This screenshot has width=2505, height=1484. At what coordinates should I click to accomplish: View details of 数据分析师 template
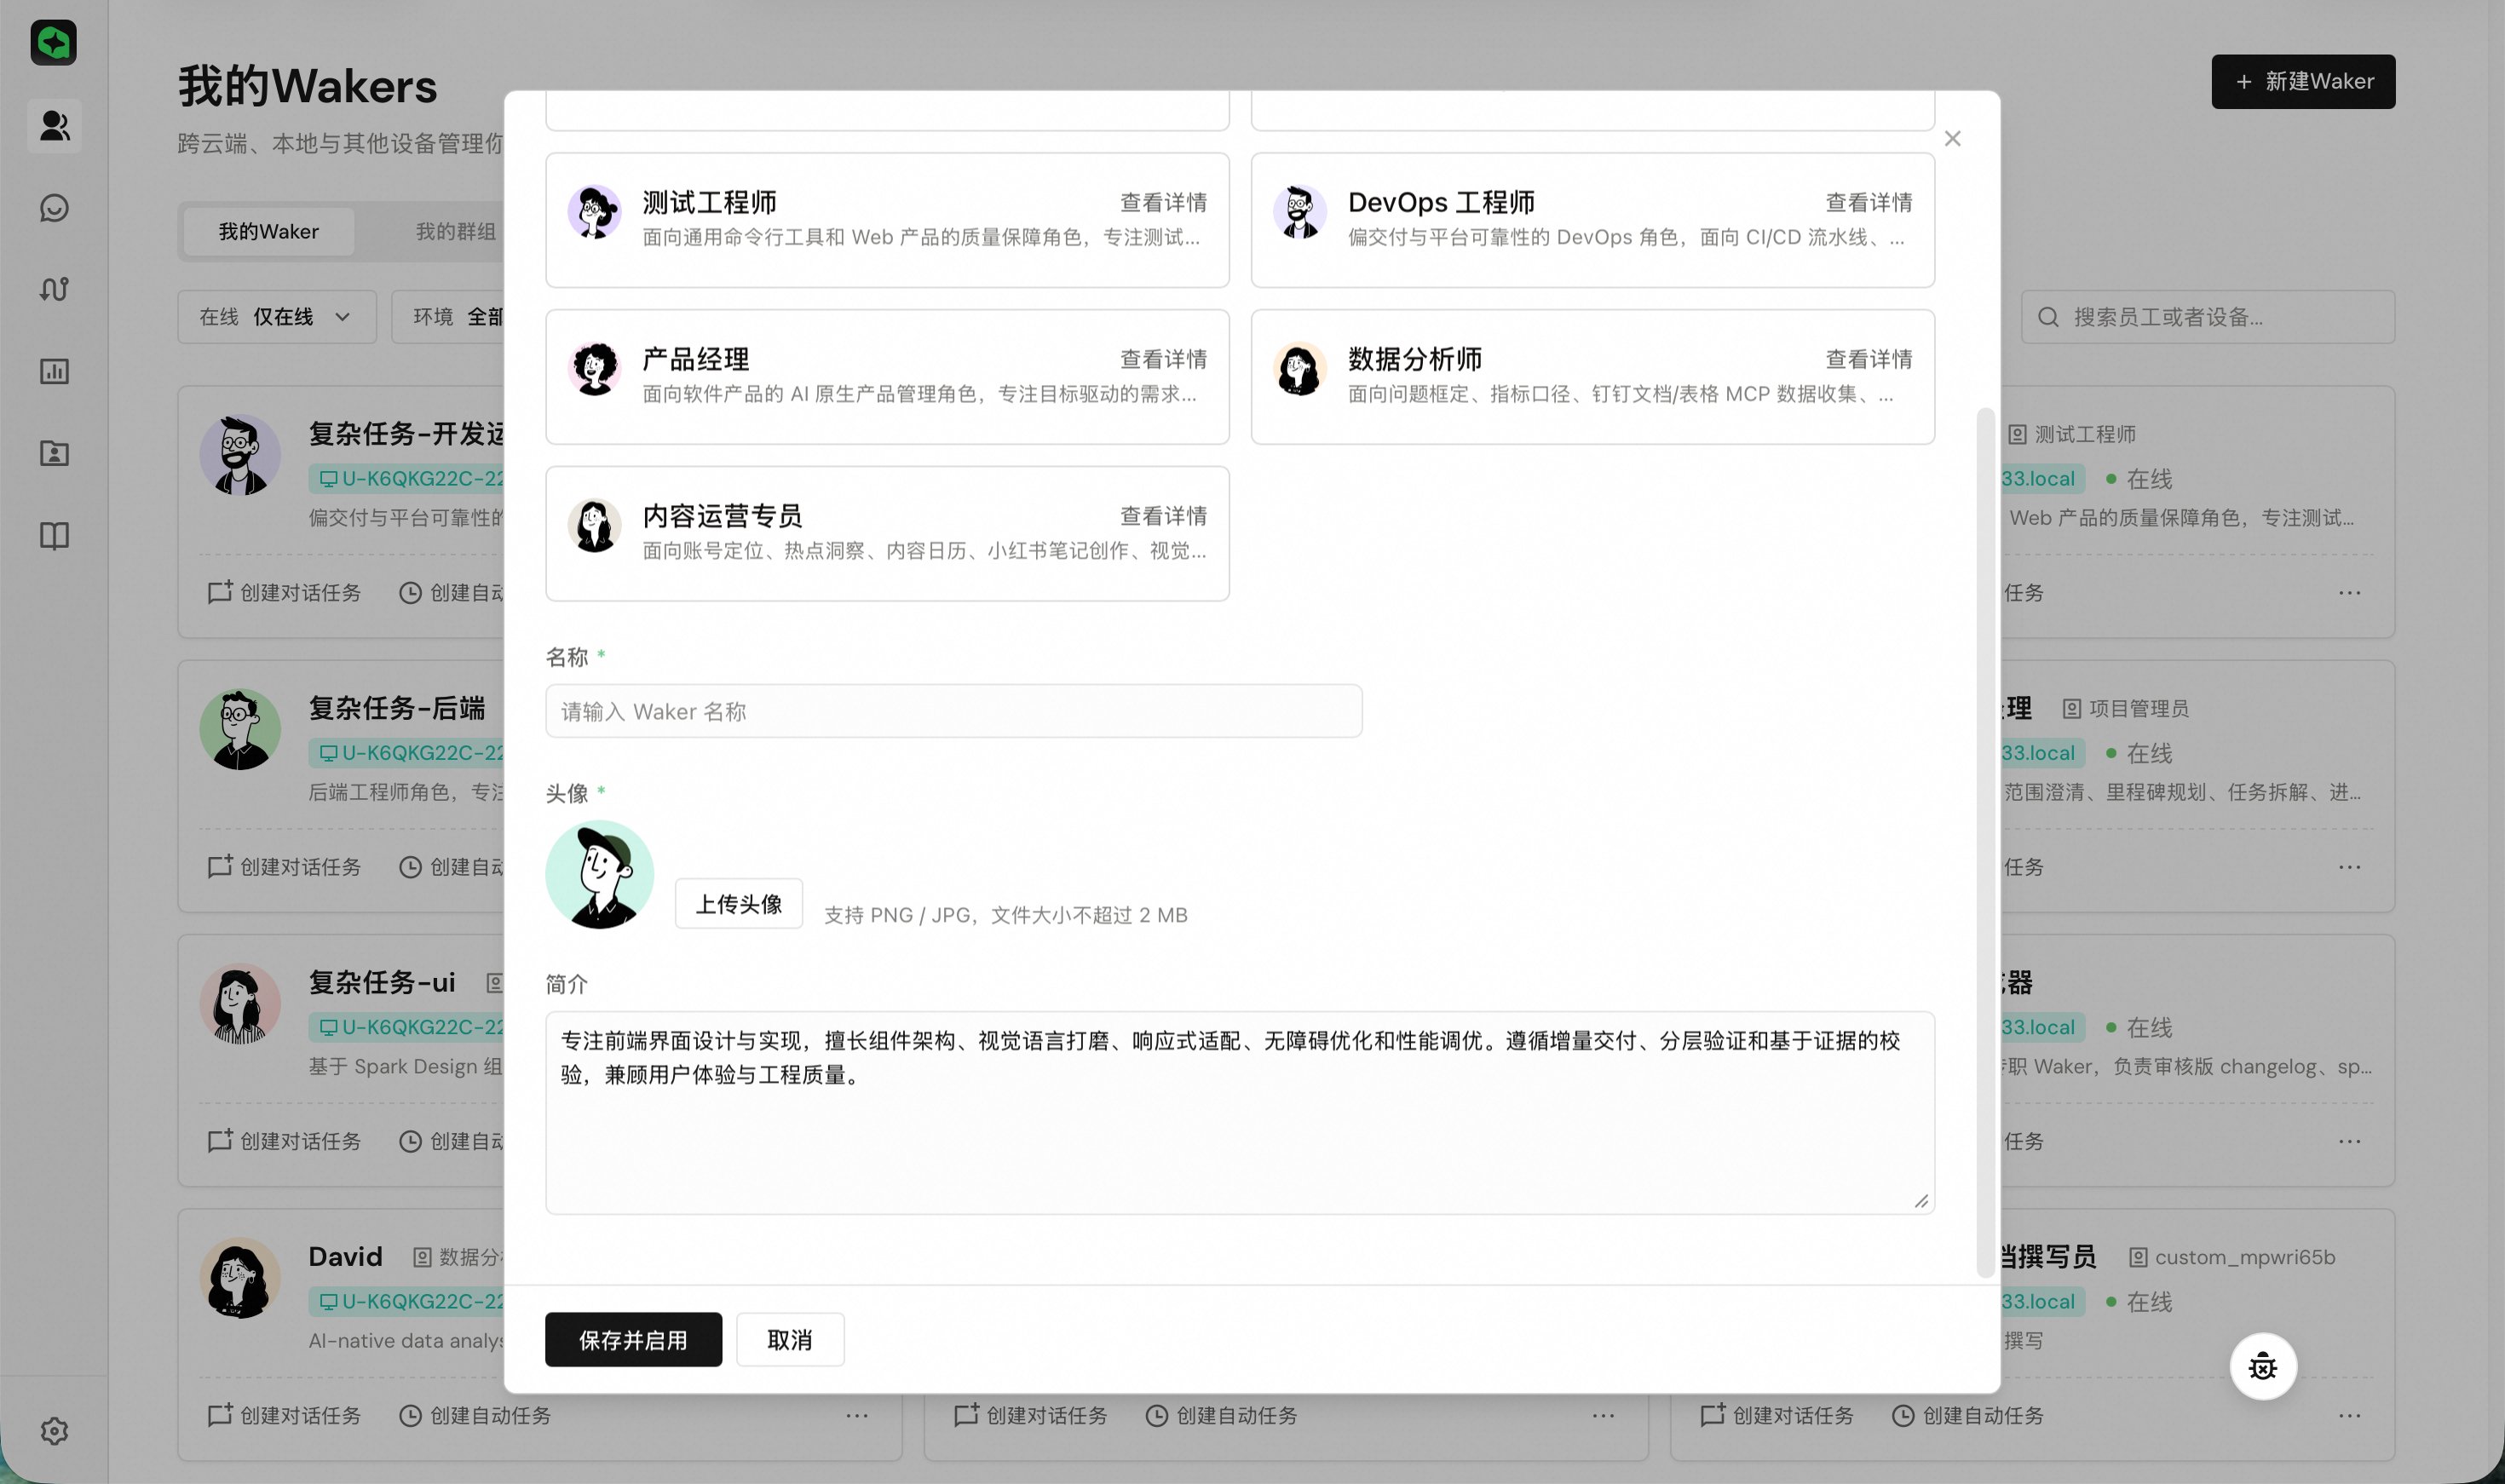click(x=1868, y=360)
